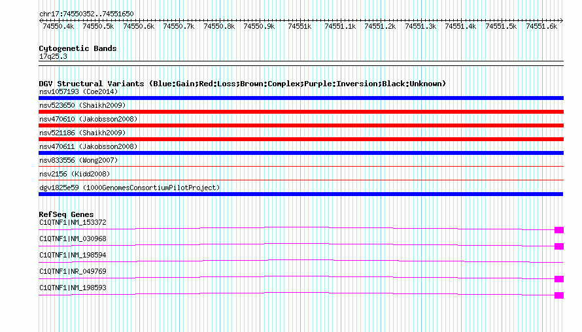Select the red loss bar under nsv523650
The width and height of the screenshot is (582, 332).
tap(301, 112)
